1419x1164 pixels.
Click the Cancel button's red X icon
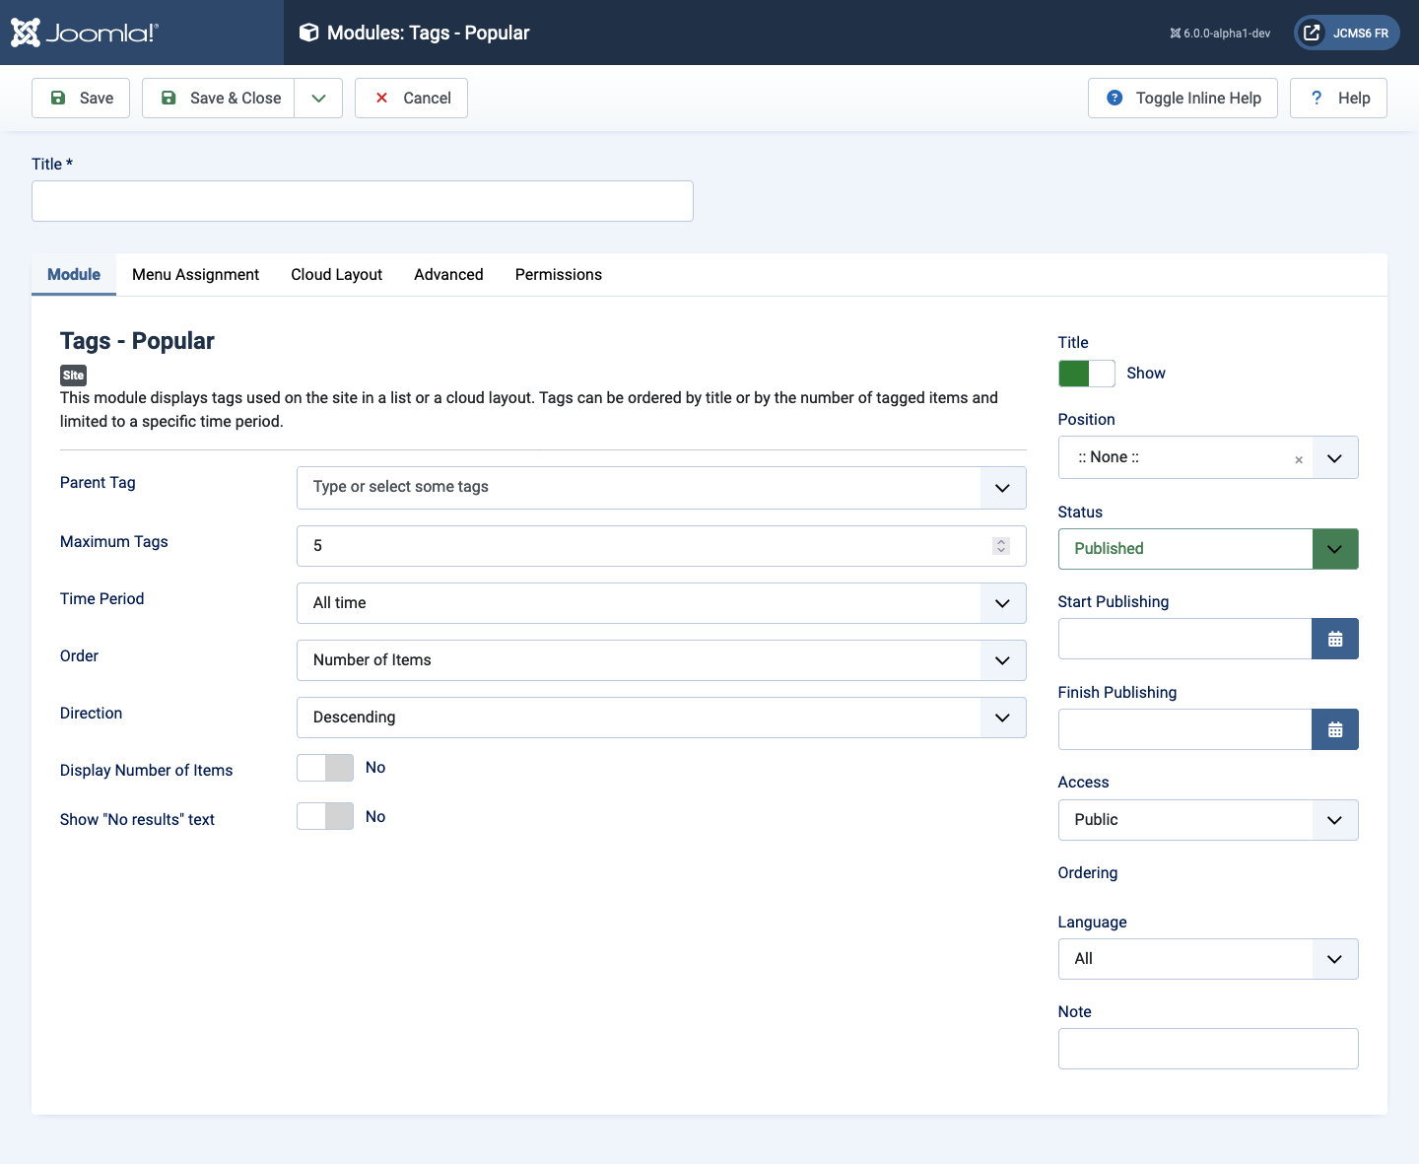(x=382, y=98)
